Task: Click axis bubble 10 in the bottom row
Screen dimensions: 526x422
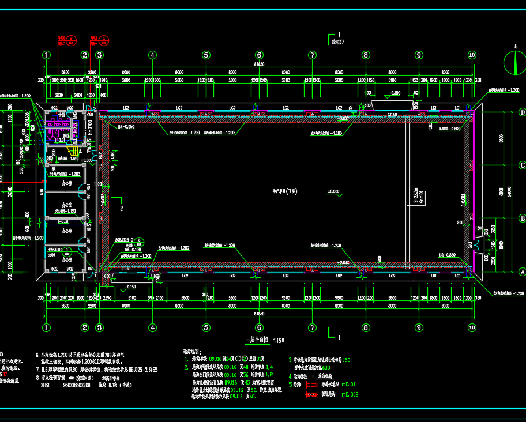Action: [x=472, y=327]
